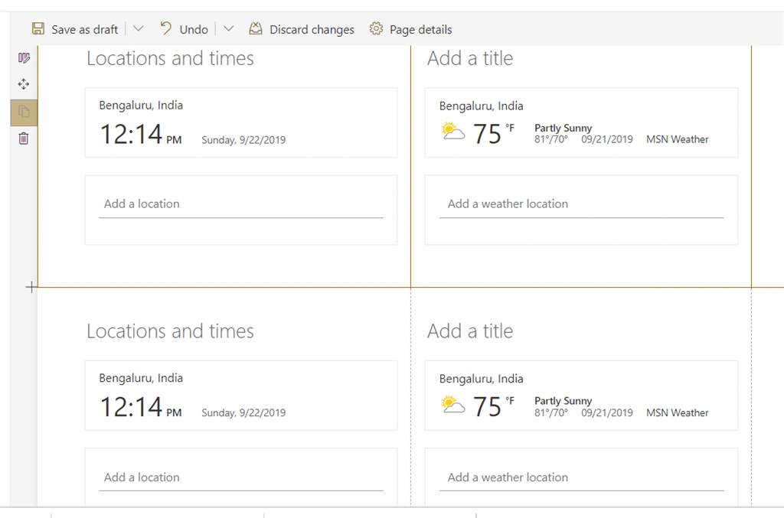Click the Move section icon
Image resolution: width=784 pixels, height=518 pixels.
coord(24,84)
